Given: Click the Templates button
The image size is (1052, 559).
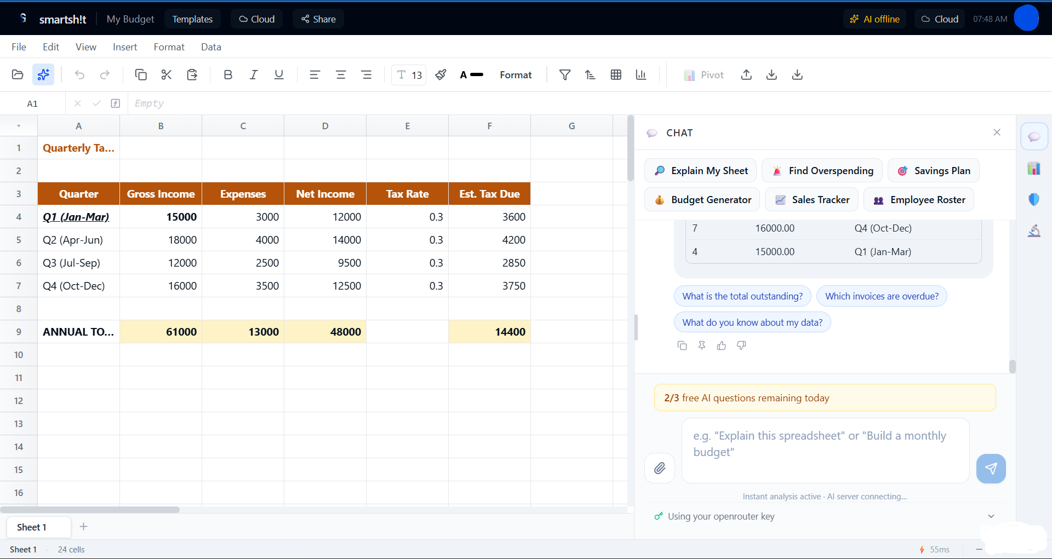Looking at the screenshot, I should pos(192,19).
